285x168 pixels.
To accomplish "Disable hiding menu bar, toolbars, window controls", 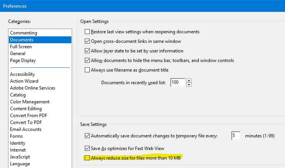I will point(87,60).
